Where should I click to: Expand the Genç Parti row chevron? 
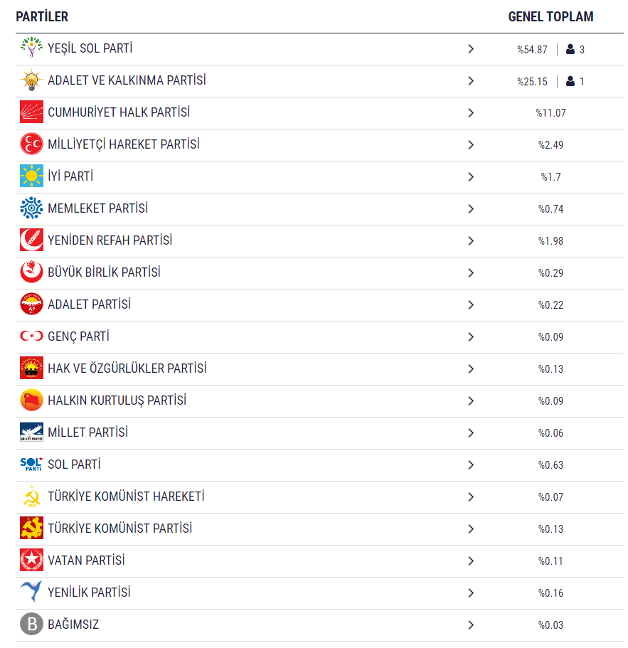pos(471,337)
